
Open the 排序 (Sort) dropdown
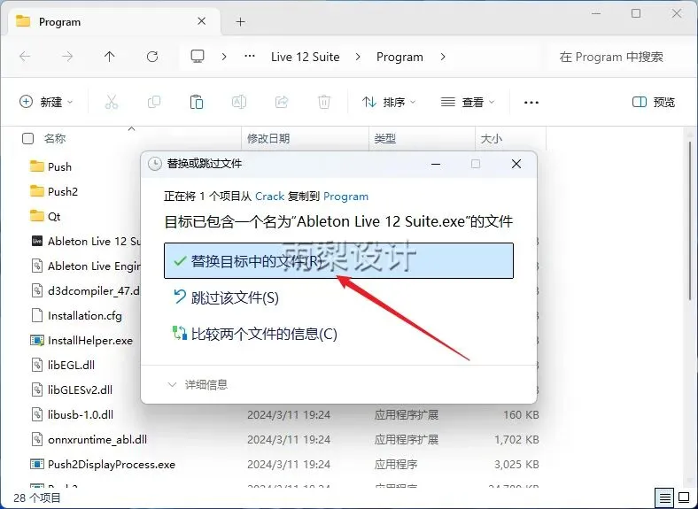tap(389, 102)
